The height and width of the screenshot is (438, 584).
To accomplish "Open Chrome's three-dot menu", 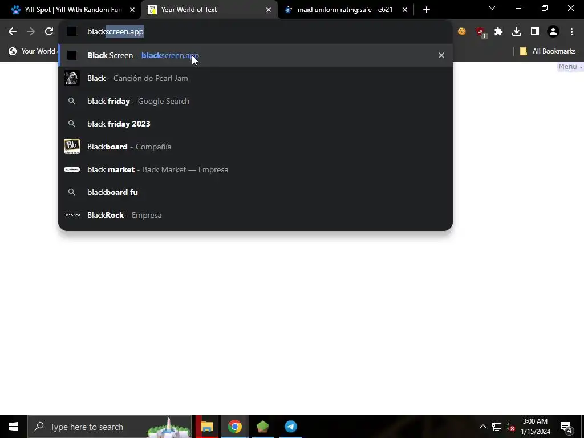I will pos(571,32).
